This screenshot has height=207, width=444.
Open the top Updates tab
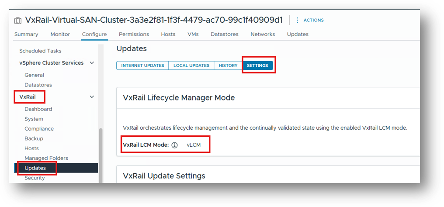pyautogui.click(x=298, y=34)
